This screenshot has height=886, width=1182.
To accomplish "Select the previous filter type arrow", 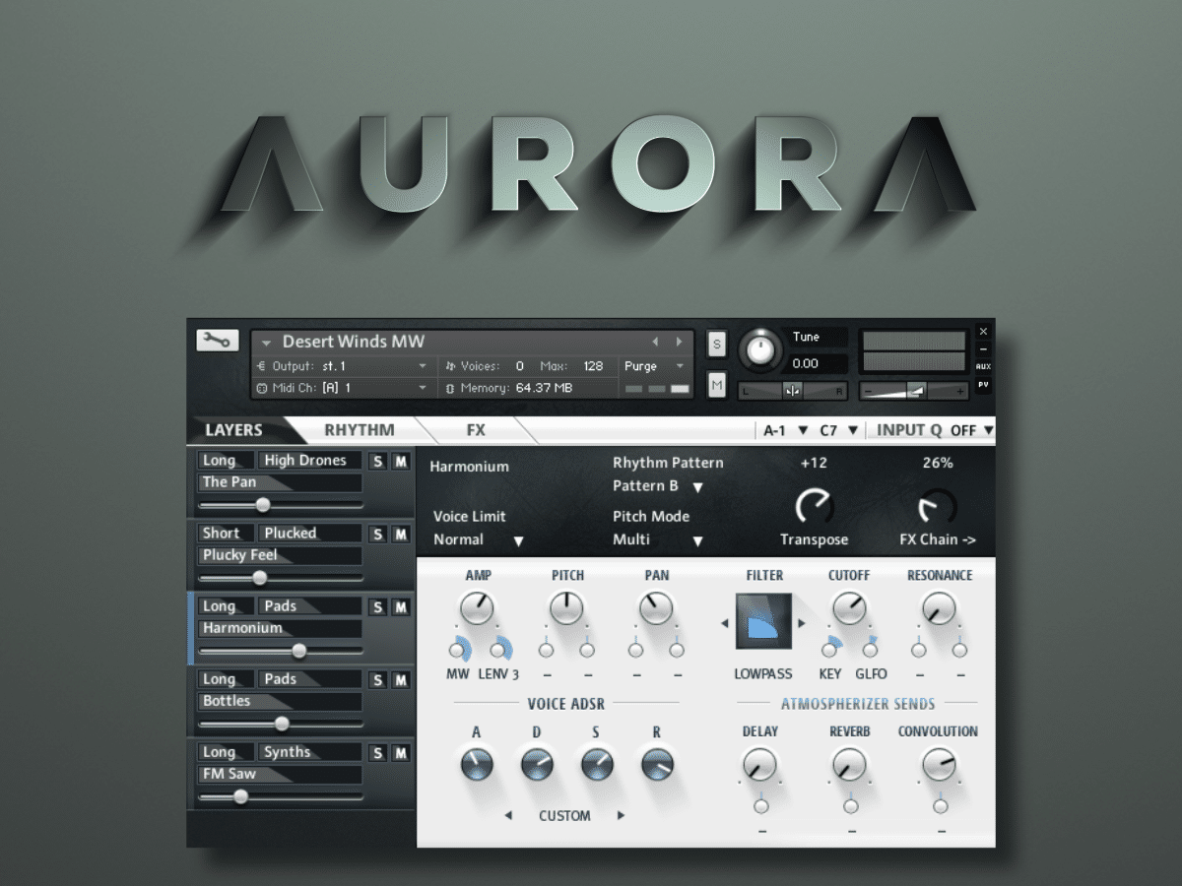I will tap(726, 623).
